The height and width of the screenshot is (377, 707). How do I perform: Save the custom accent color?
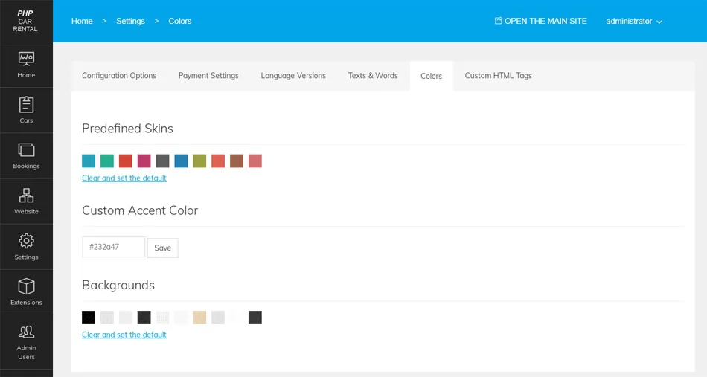click(x=163, y=248)
